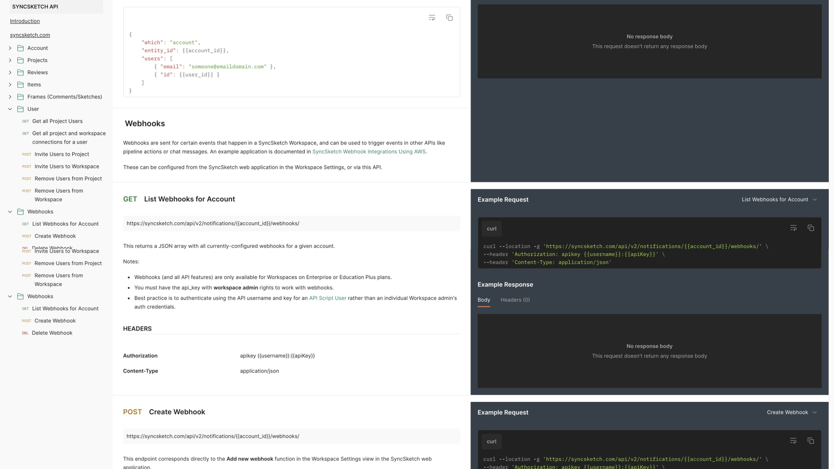Toggle wrap on Create Webhook curl example
Screen dimensions: 834x469
(x=793, y=441)
